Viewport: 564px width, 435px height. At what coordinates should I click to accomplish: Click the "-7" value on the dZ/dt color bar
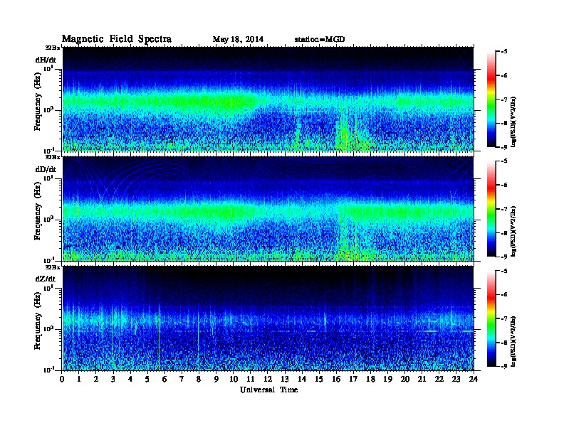coord(504,318)
